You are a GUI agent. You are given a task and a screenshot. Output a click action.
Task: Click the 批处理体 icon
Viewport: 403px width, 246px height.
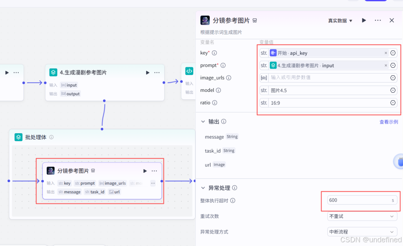[18, 137]
